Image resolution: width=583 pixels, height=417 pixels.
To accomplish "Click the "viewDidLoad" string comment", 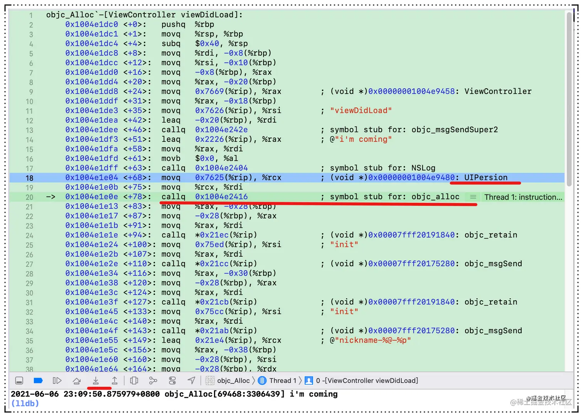I will 361,111.
